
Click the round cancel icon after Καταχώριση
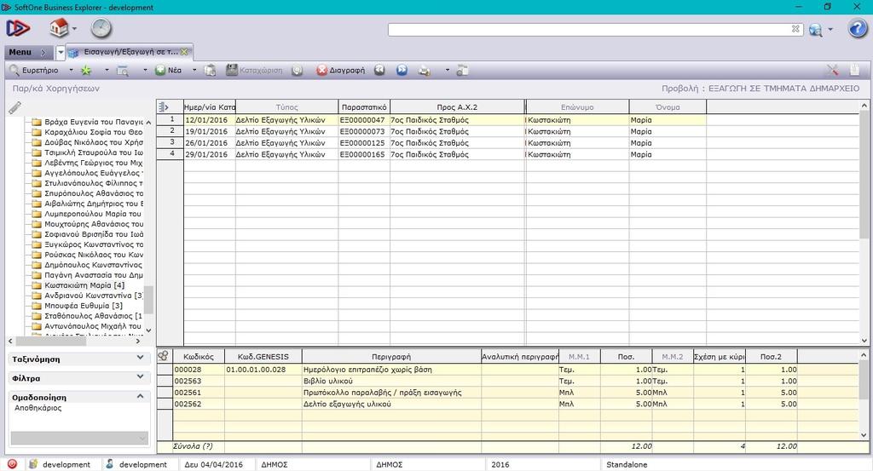[298, 71]
